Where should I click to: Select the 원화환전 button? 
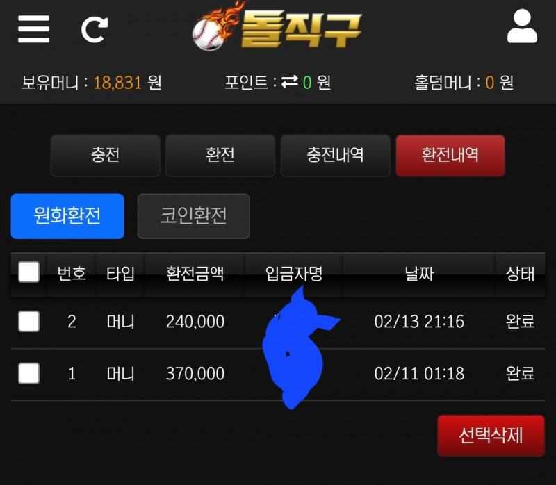(x=67, y=216)
